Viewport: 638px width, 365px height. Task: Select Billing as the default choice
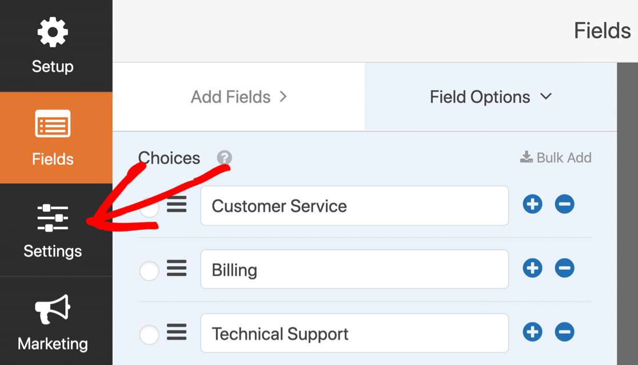(149, 270)
